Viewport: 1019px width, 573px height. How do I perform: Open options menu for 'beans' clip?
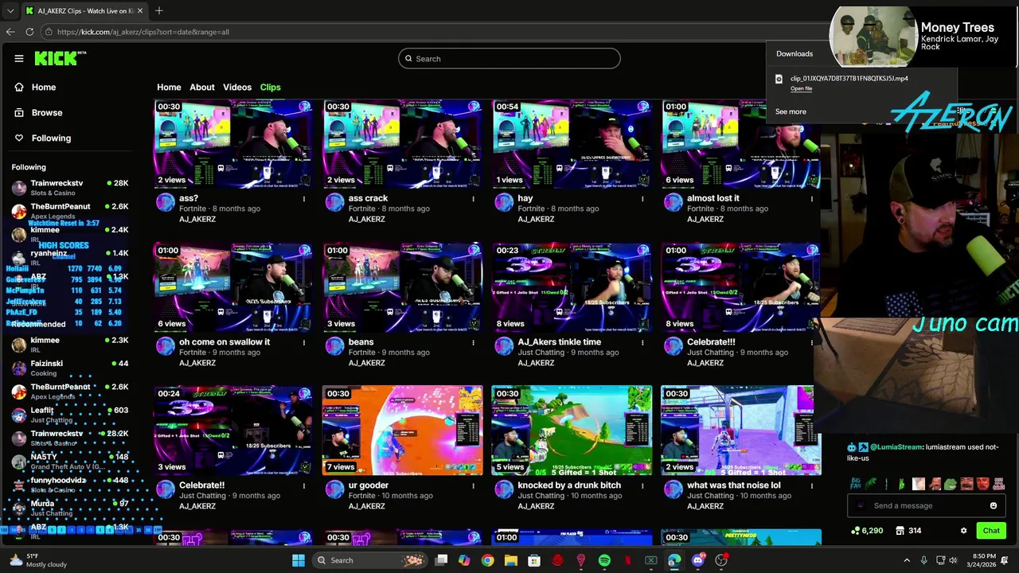tap(473, 342)
